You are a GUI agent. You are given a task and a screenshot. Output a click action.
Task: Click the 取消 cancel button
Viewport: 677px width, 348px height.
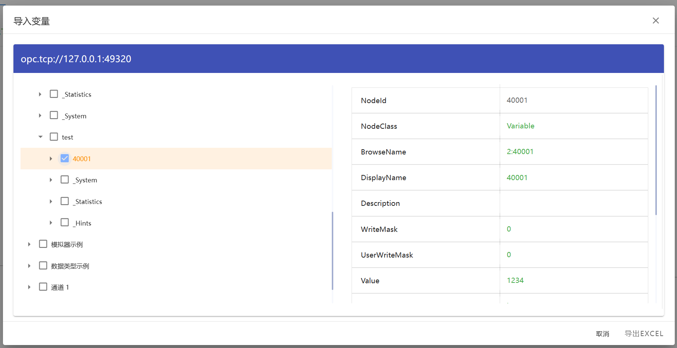(602, 334)
